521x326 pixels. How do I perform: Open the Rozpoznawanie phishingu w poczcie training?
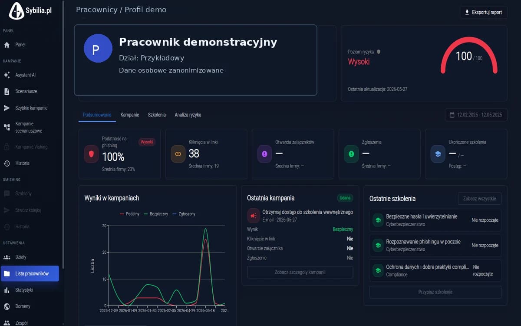(435, 246)
